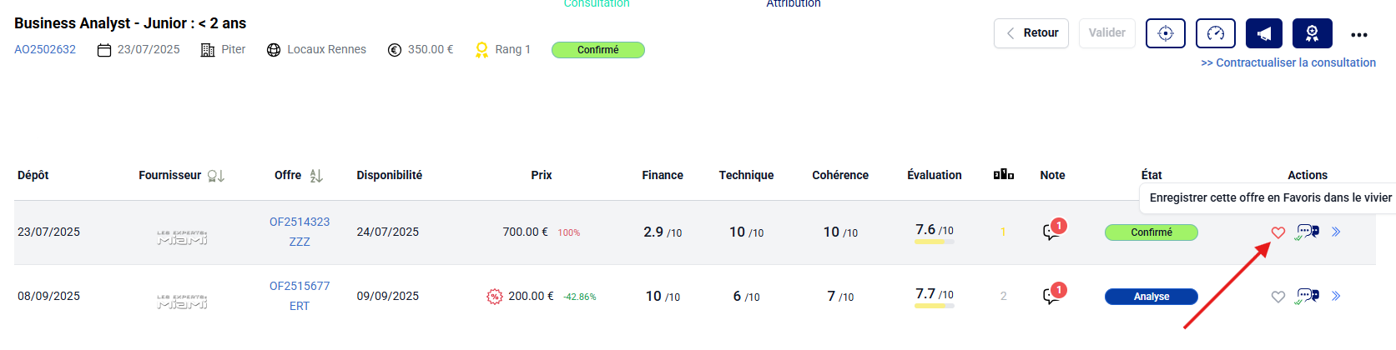Sort the table by Fournisseur

(215, 176)
